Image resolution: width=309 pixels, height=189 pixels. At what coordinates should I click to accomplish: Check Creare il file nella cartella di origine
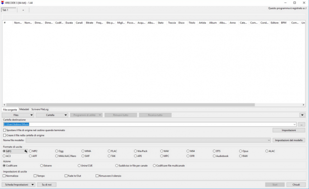click(5, 135)
